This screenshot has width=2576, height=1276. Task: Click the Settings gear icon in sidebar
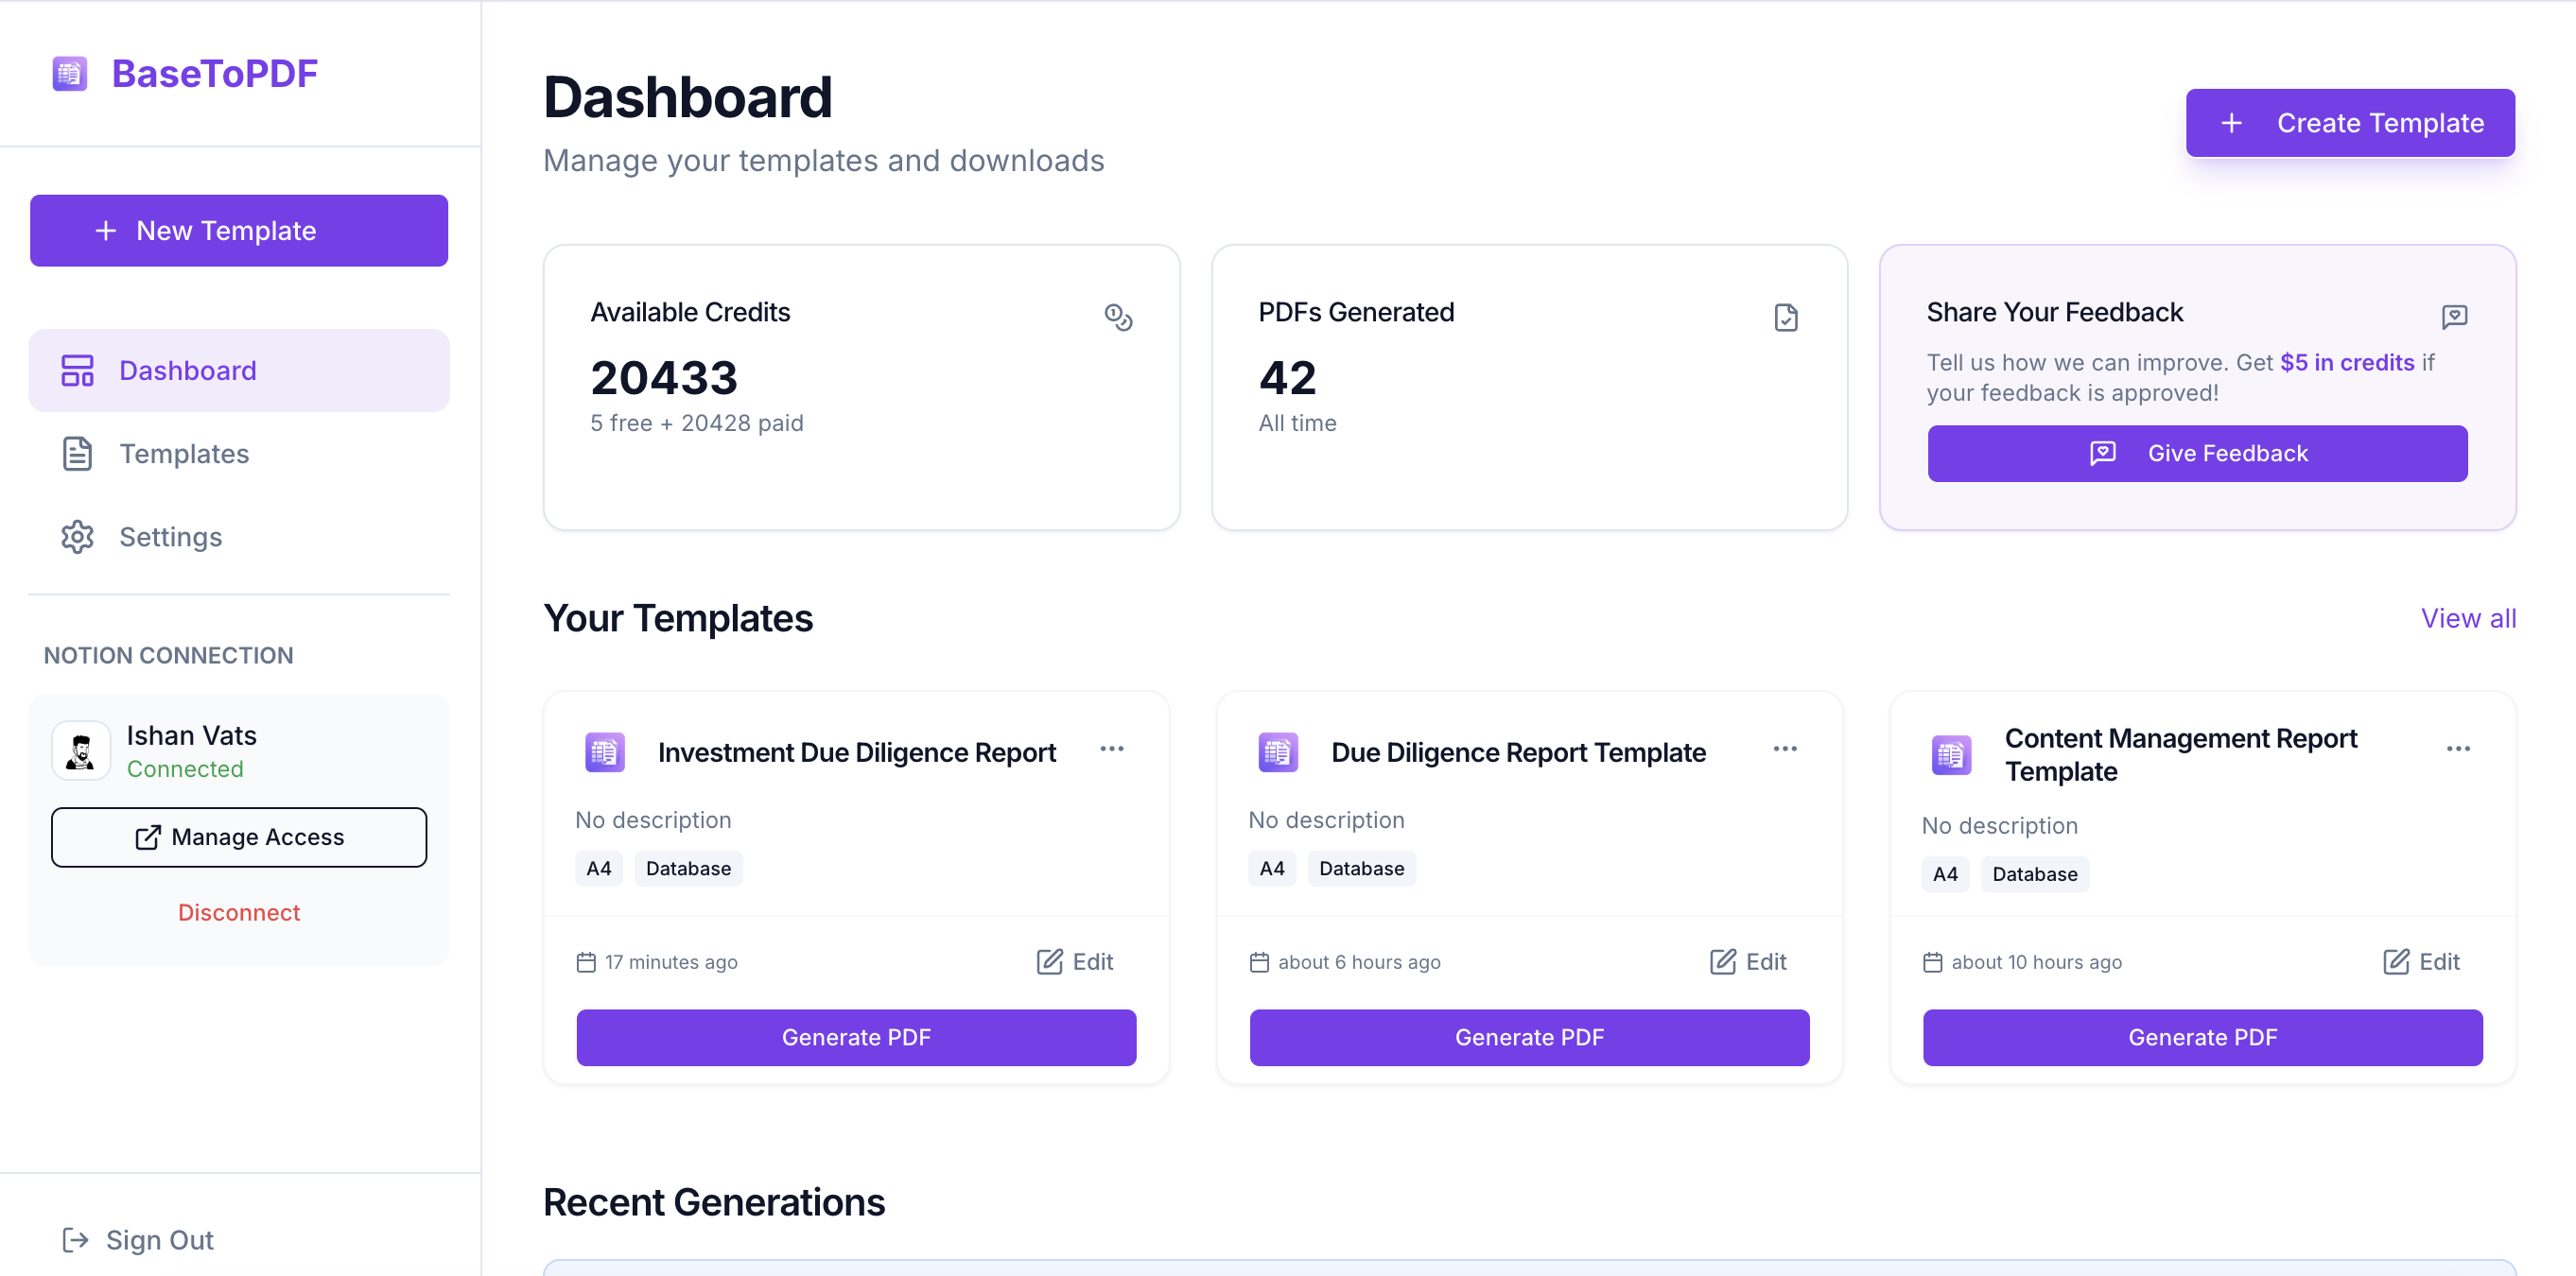(x=77, y=537)
